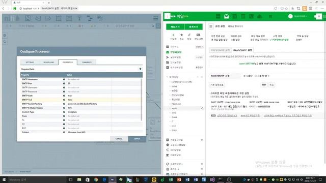The image size is (326, 183).
Task: Open the inbox folder highlighted in green
Action: (176, 52)
